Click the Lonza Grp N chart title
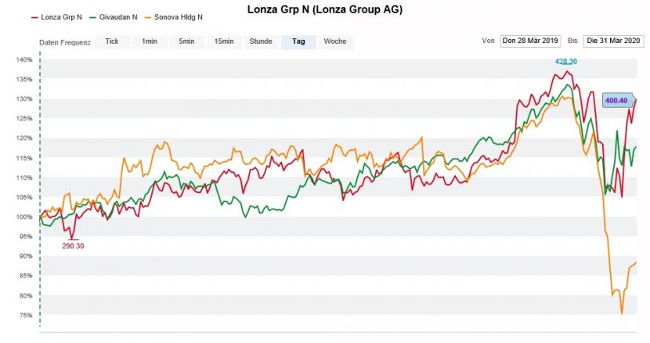This screenshot has width=650, height=343. [325, 9]
